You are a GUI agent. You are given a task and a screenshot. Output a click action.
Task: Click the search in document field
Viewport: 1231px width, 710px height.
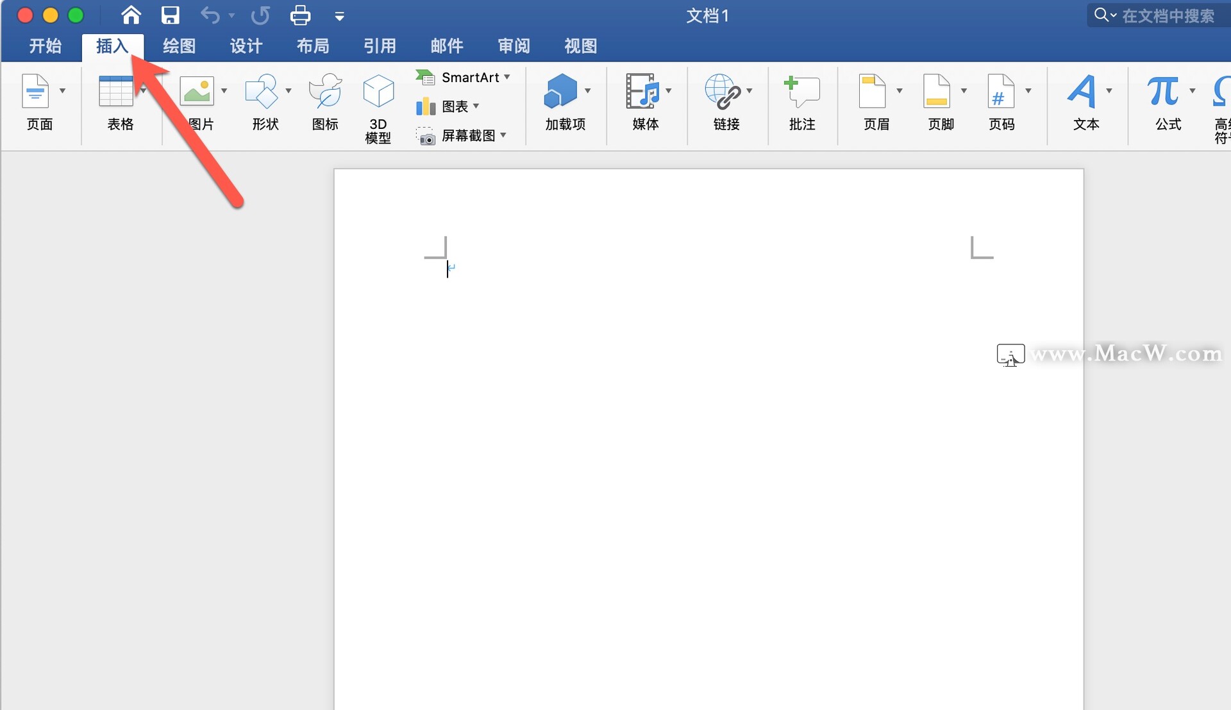[1167, 15]
